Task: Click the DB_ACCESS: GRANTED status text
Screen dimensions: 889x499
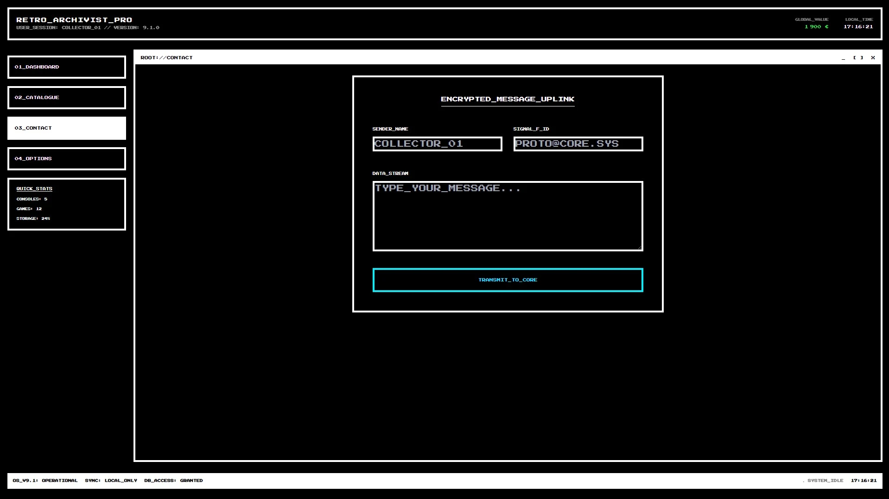Action: [173, 480]
